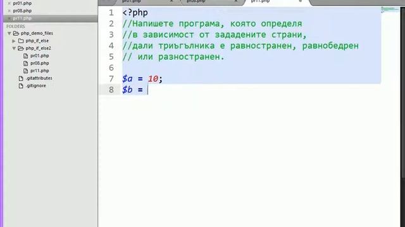
Task: Open the .gitattributes file
Action: pos(39,78)
